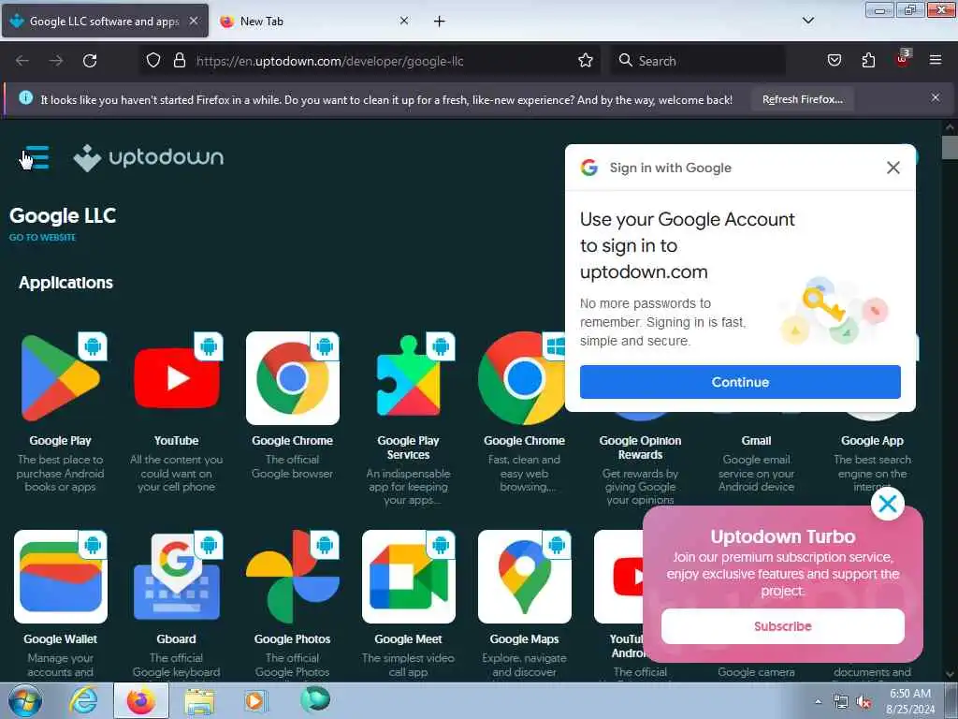Image resolution: width=958 pixels, height=719 pixels.
Task: Open the Gmail title link
Action: (x=756, y=440)
